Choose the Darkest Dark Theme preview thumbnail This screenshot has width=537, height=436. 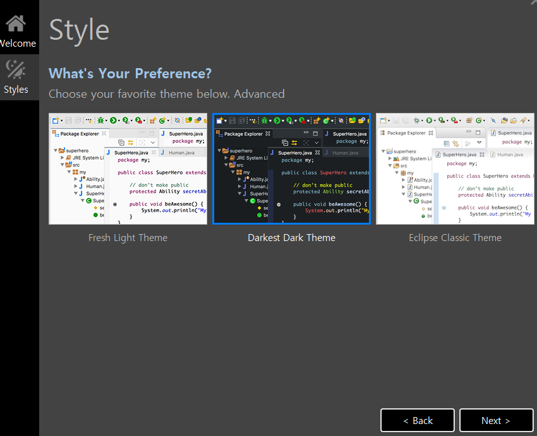click(291, 168)
